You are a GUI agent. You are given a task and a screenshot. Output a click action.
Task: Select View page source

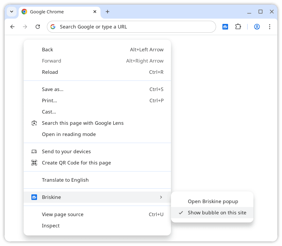click(62, 214)
